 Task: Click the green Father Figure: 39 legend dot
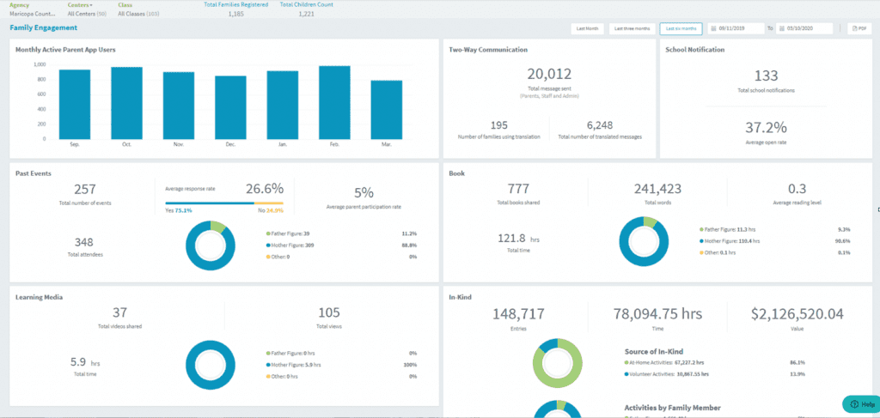(x=268, y=233)
